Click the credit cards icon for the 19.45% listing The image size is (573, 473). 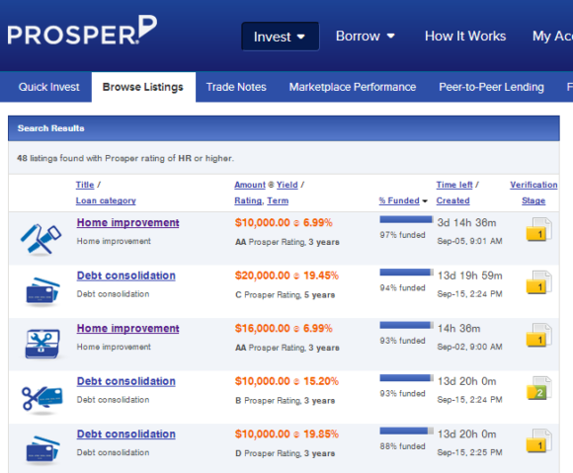coord(42,291)
